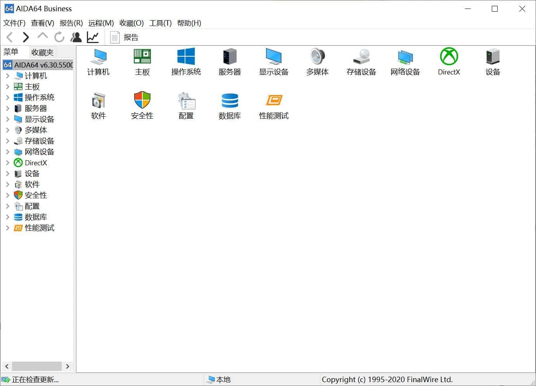The height and width of the screenshot is (386, 536).
Task: Open the 存储设备 (Storage) icon
Action: pos(361,62)
